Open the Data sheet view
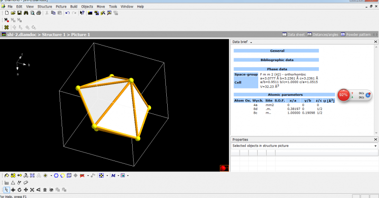 [x=294, y=35]
